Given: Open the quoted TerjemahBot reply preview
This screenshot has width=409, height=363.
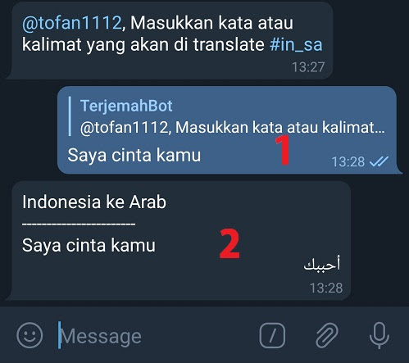Looking at the screenshot, I should [227, 116].
